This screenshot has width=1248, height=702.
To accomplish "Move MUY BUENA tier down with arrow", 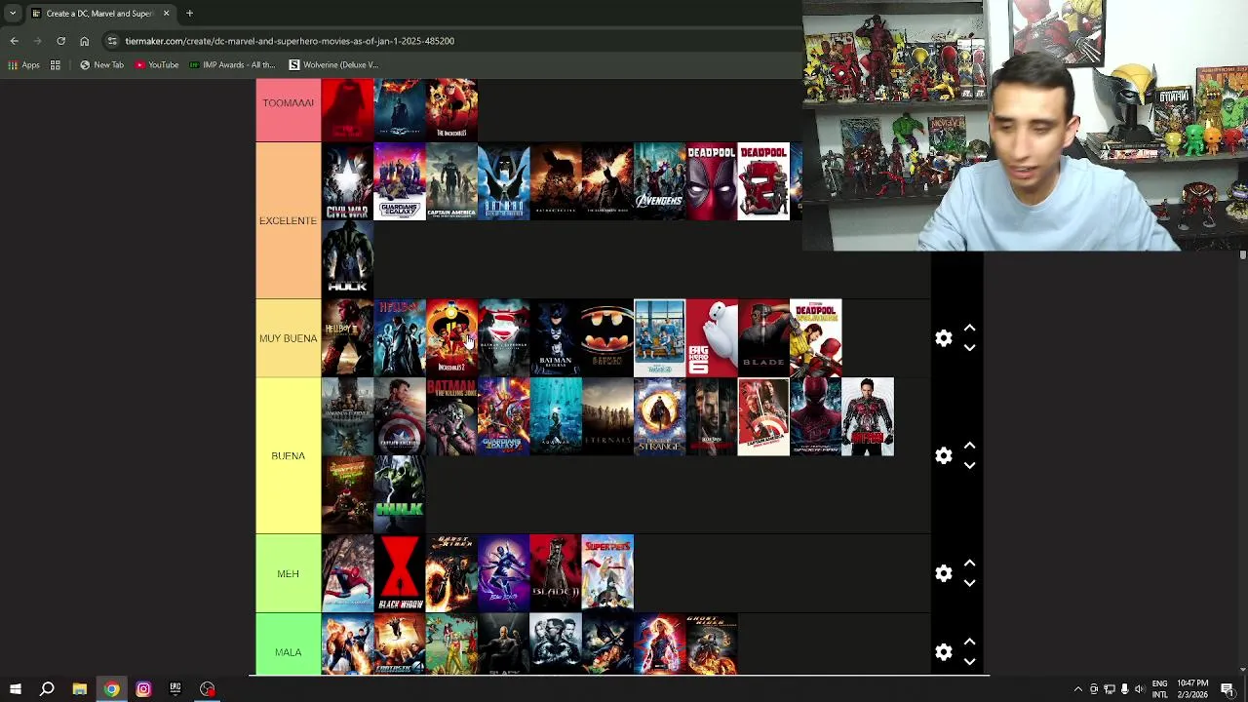I will (969, 348).
